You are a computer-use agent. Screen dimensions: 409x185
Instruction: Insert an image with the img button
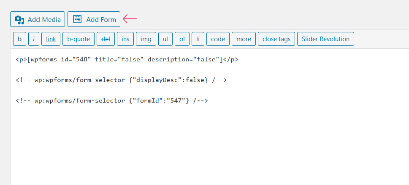click(146, 39)
